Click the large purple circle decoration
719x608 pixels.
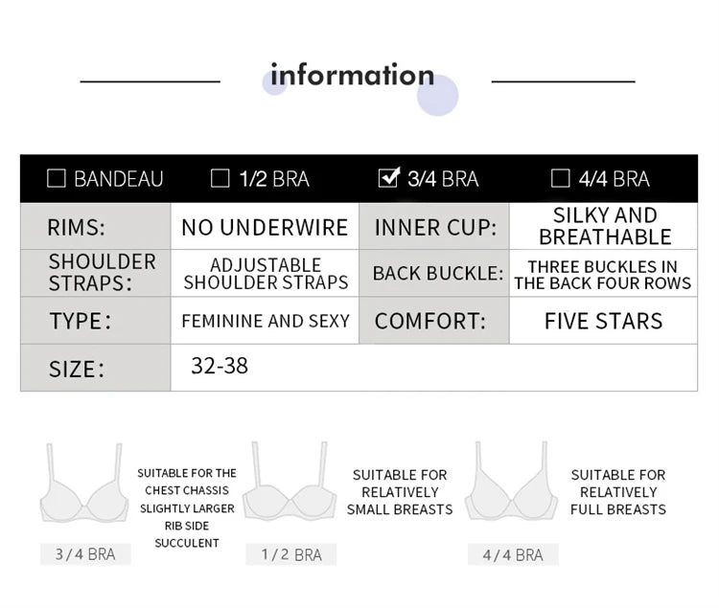437,95
